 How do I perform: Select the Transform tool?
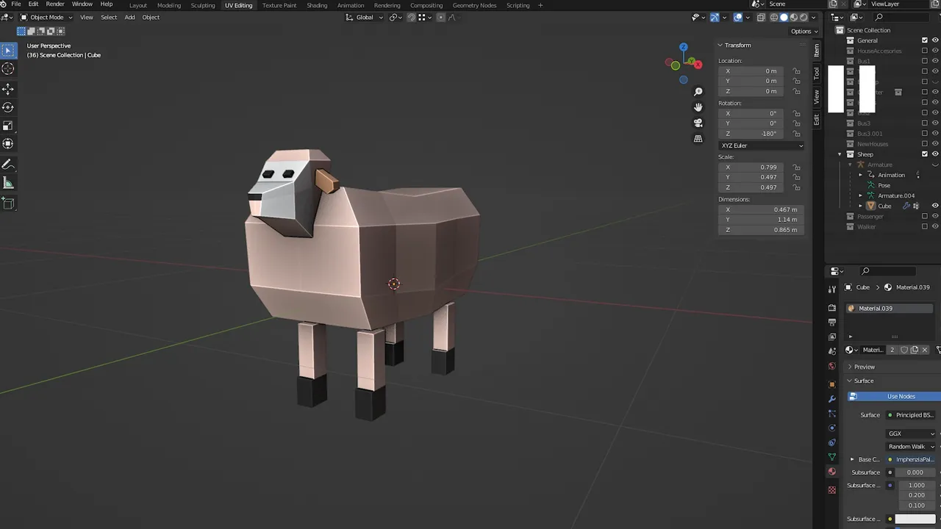pyautogui.click(x=8, y=144)
